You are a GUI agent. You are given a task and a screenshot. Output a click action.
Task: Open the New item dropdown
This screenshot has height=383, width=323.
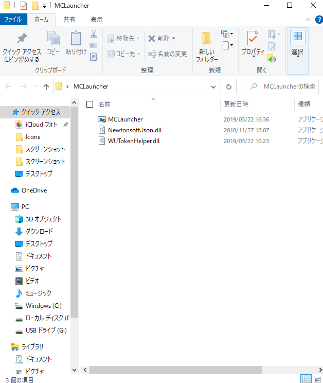(x=227, y=34)
